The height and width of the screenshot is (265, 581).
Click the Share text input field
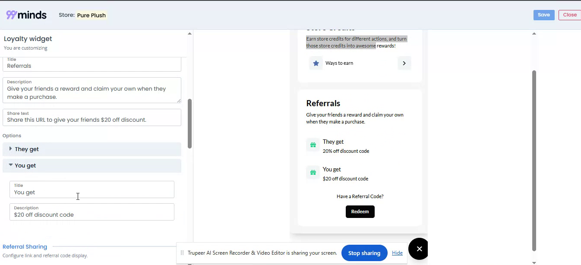[92, 117]
